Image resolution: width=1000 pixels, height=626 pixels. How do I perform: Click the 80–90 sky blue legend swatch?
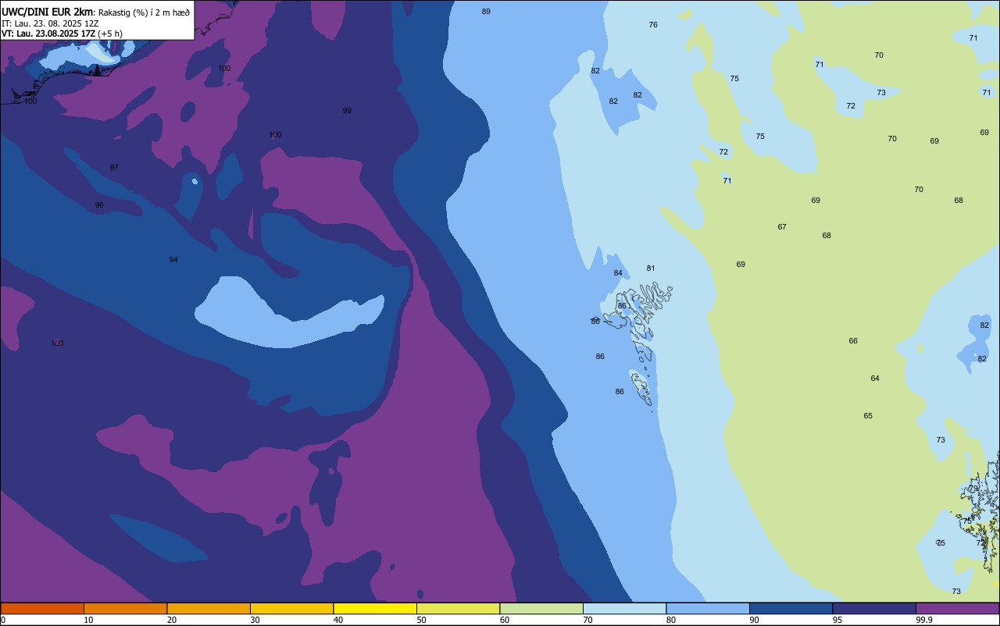pos(708,608)
